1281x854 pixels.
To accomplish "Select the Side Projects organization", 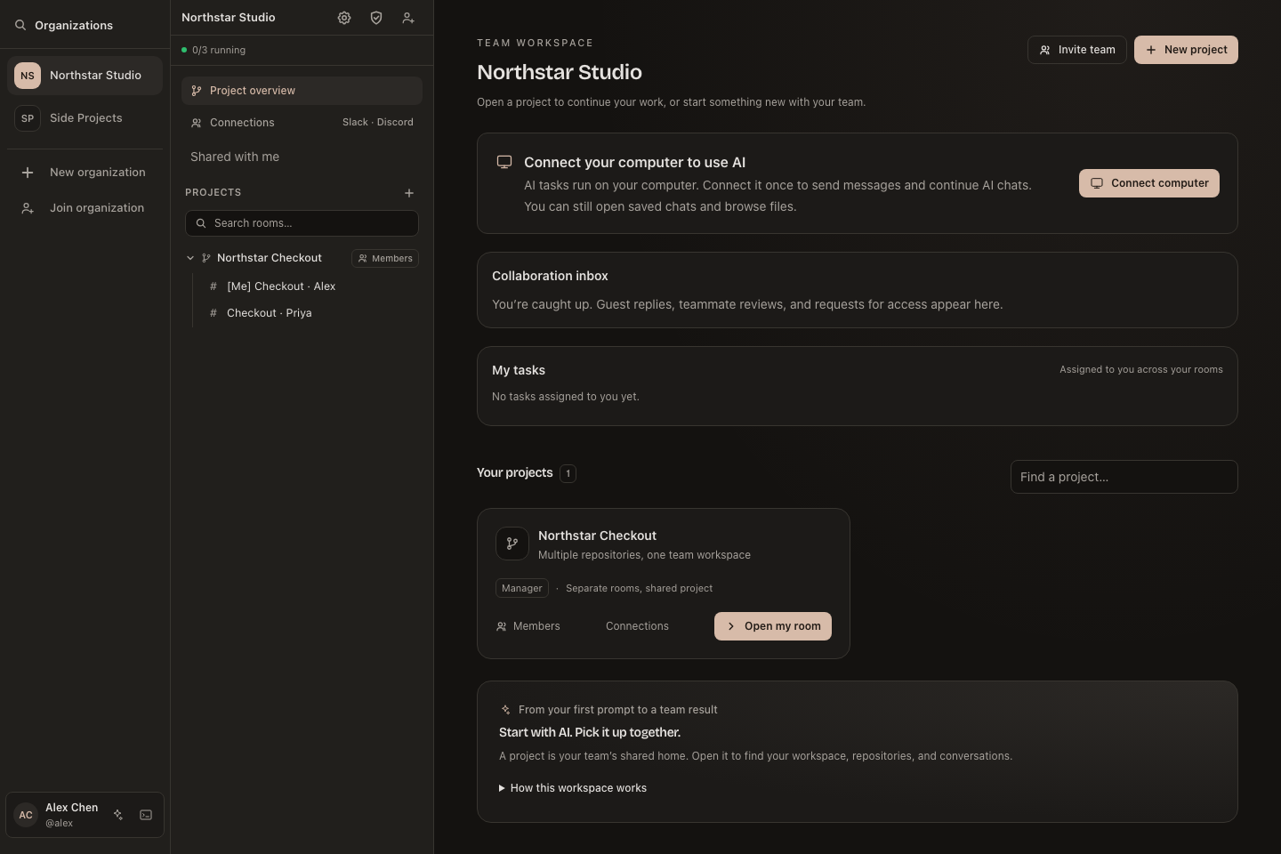I will coord(85,118).
